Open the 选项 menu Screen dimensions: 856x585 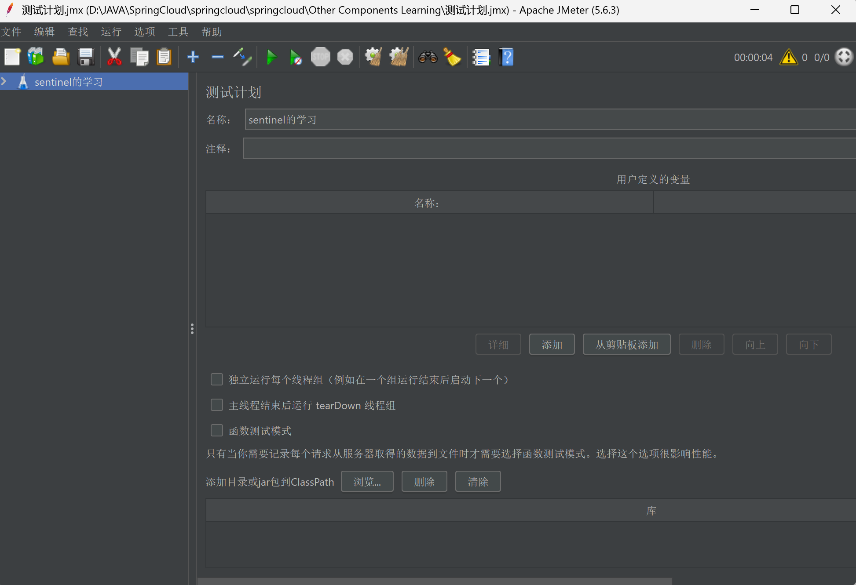[144, 32]
